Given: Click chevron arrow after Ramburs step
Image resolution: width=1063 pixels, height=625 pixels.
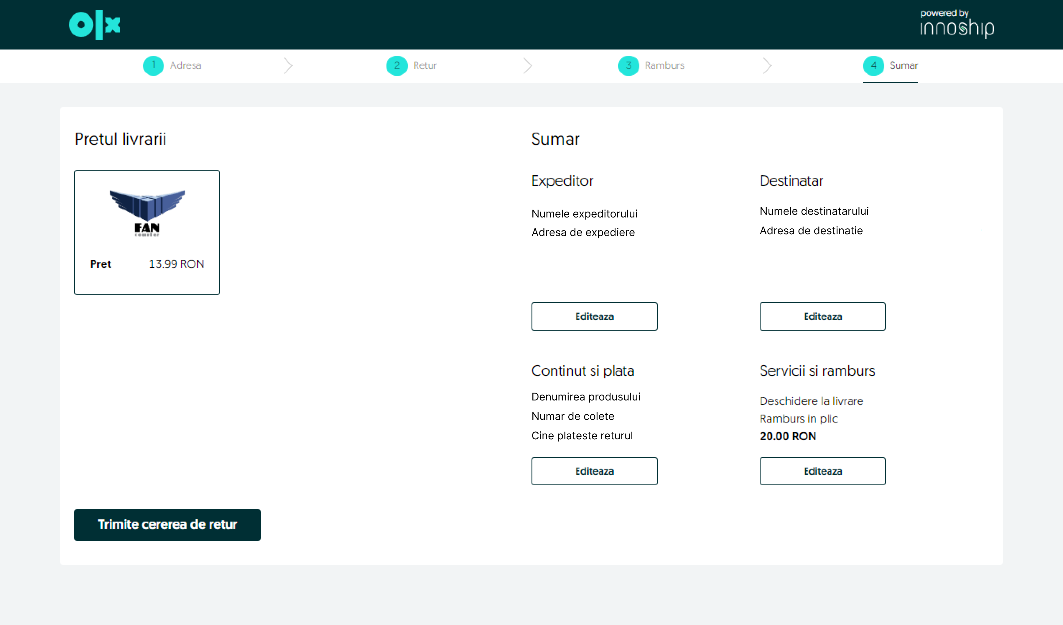Looking at the screenshot, I should tap(767, 66).
